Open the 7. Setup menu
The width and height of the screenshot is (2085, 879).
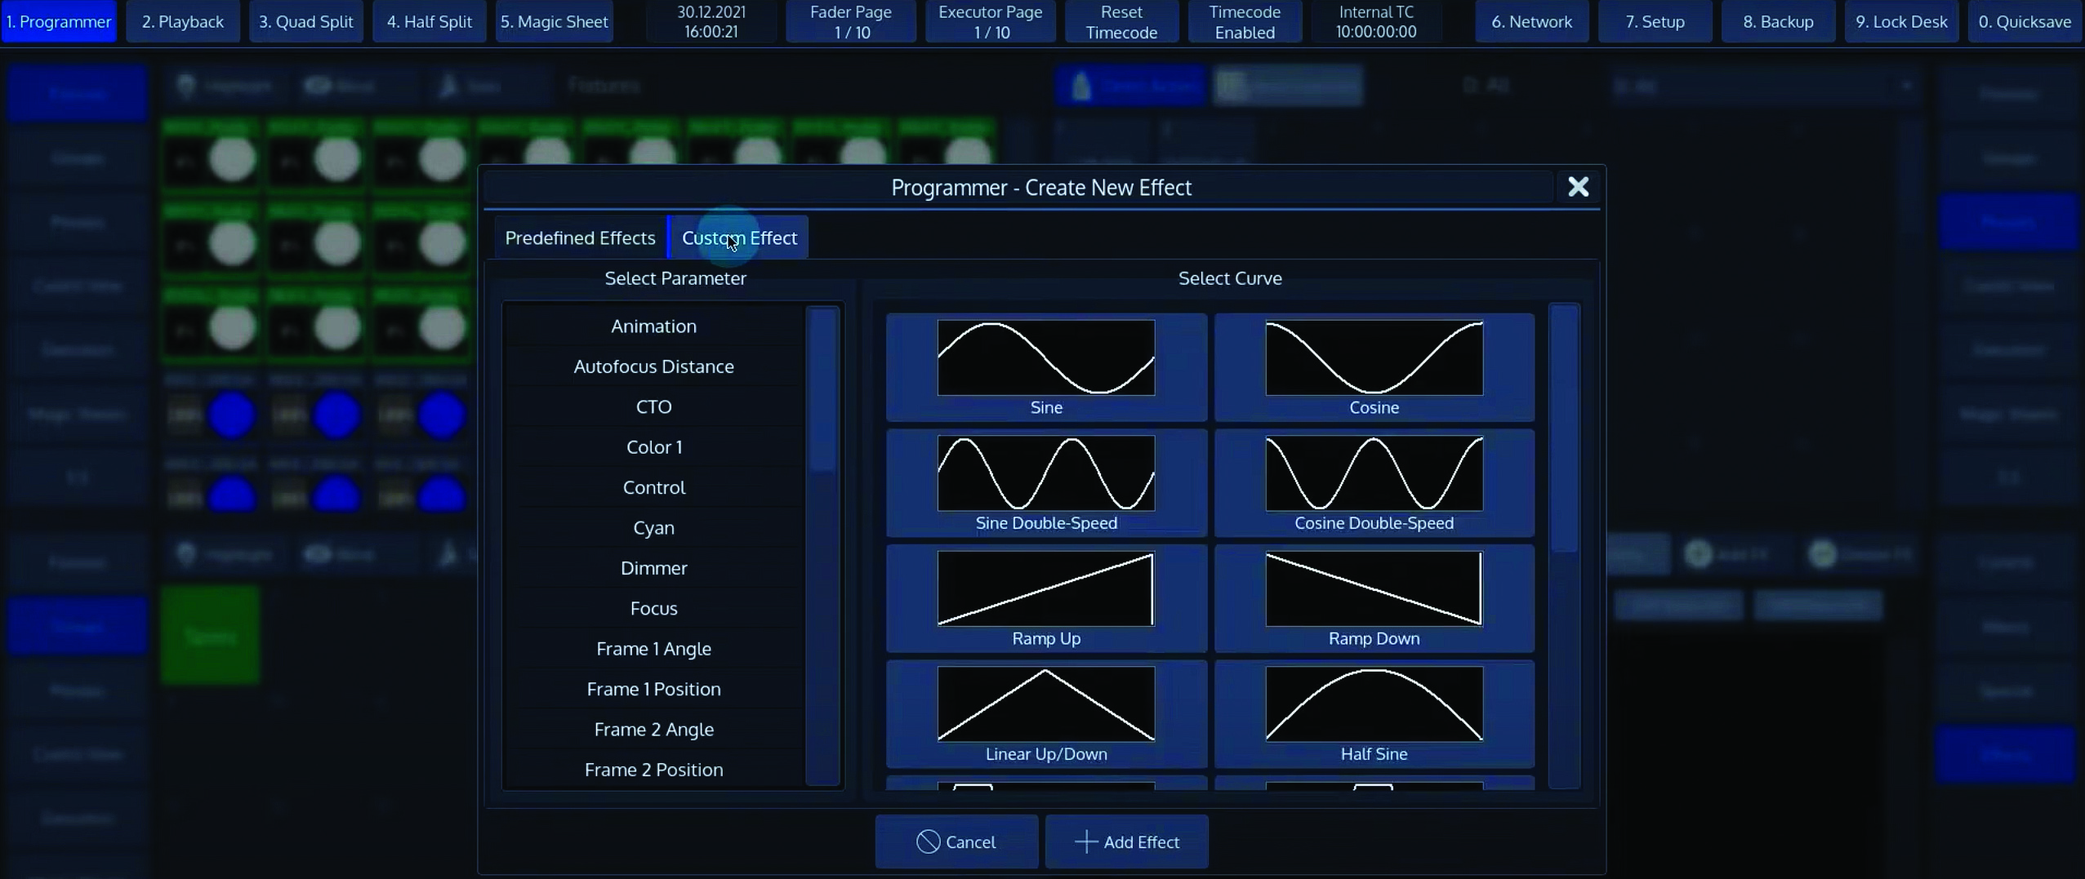point(1655,21)
